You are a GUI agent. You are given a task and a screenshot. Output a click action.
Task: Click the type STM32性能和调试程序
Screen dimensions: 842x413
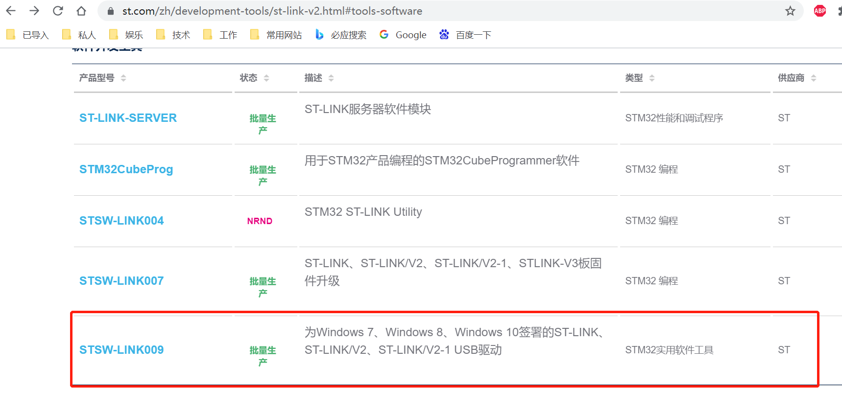[x=674, y=118]
